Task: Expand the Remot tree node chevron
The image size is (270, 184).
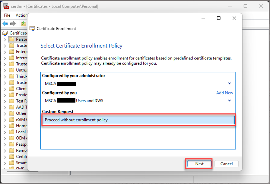Action: click(x=5, y=151)
